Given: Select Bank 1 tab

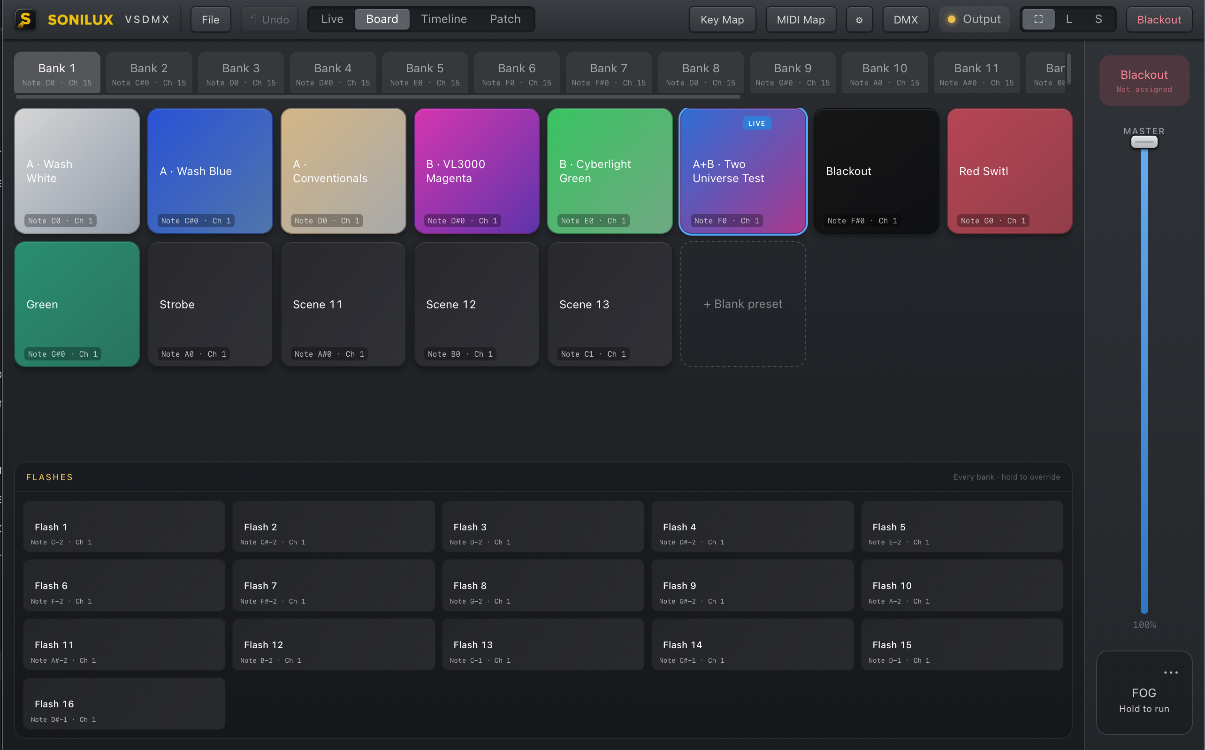Looking at the screenshot, I should pos(57,73).
